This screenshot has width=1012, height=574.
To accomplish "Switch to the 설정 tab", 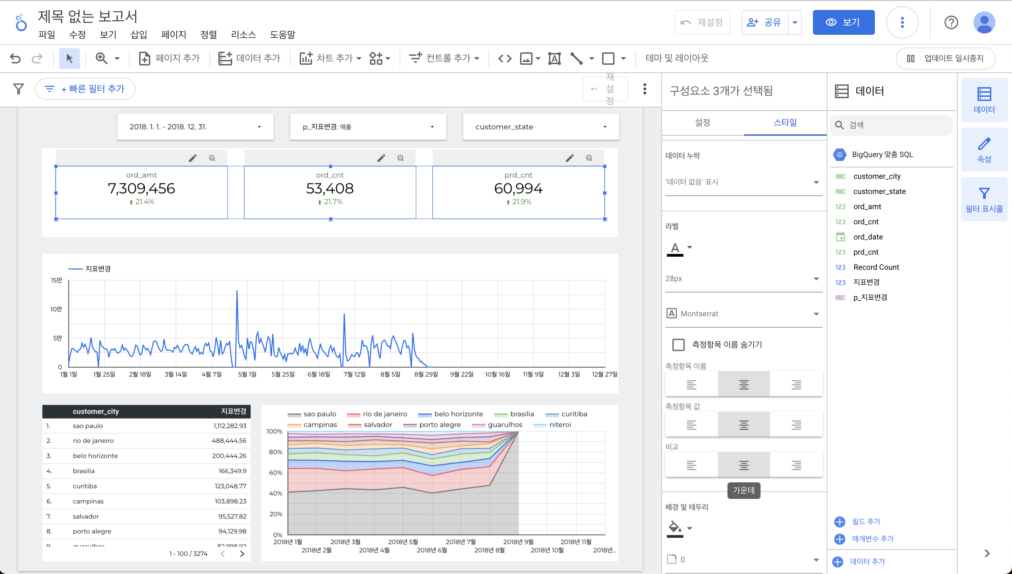I will 702,123.
